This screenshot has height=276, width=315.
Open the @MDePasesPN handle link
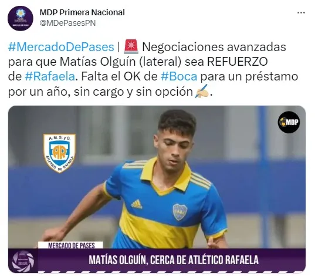point(67,23)
